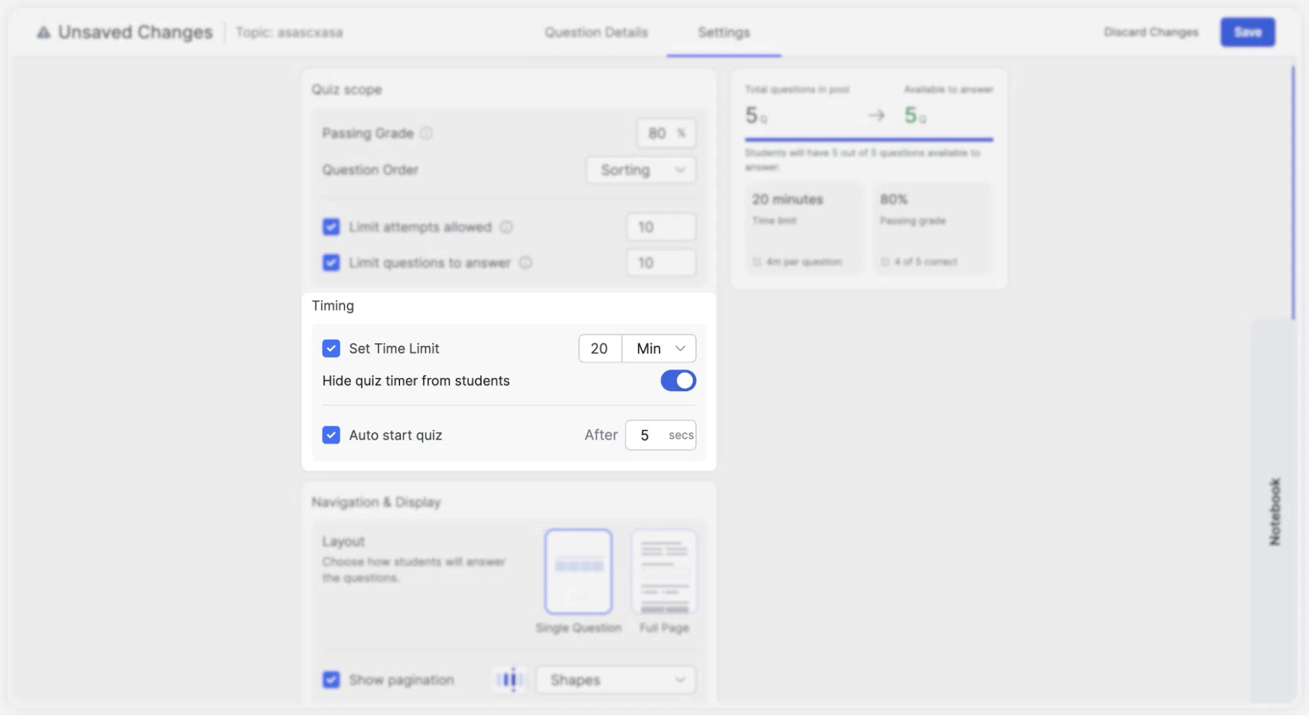
Task: Show Limit attempts allowed info tooltip icon
Action: pyautogui.click(x=506, y=227)
